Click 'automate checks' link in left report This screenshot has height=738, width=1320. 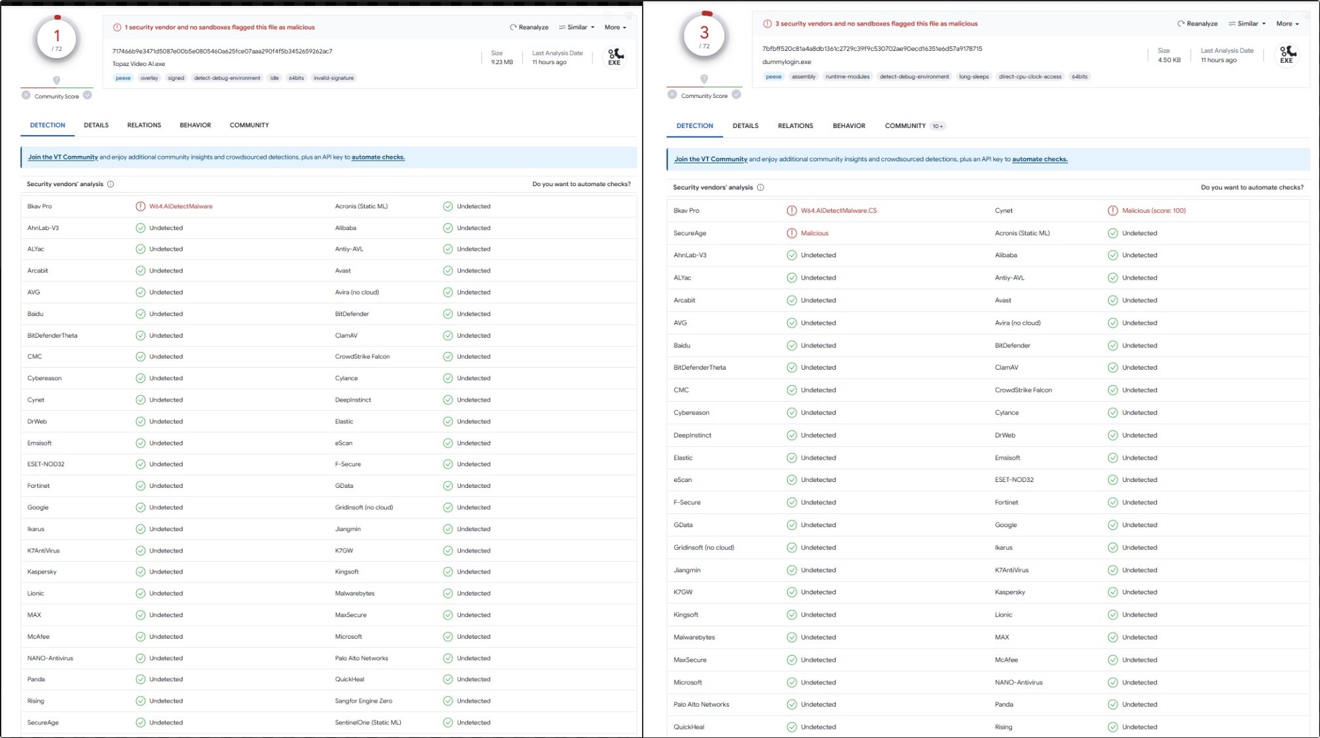tap(378, 157)
